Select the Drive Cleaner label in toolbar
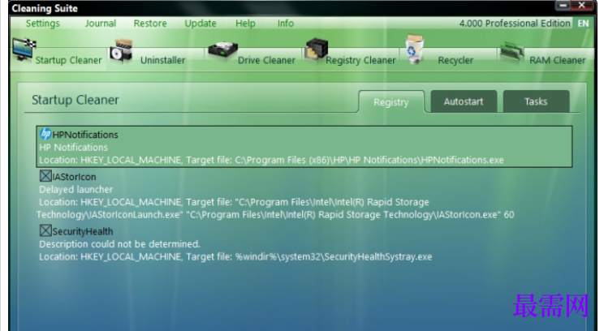The width and height of the screenshot is (604, 331). tap(266, 60)
